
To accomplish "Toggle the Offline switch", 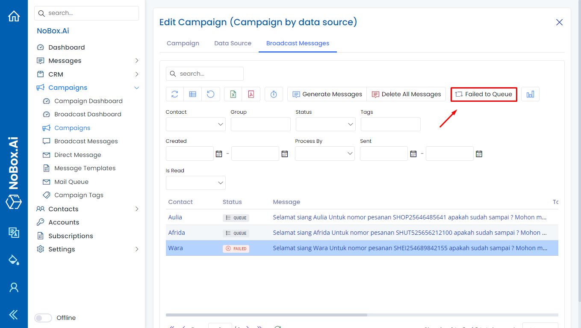I will click(x=43, y=318).
